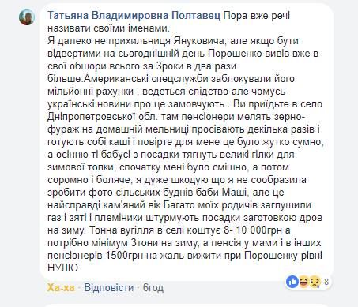Reply to comment via Відповісти

109,288
